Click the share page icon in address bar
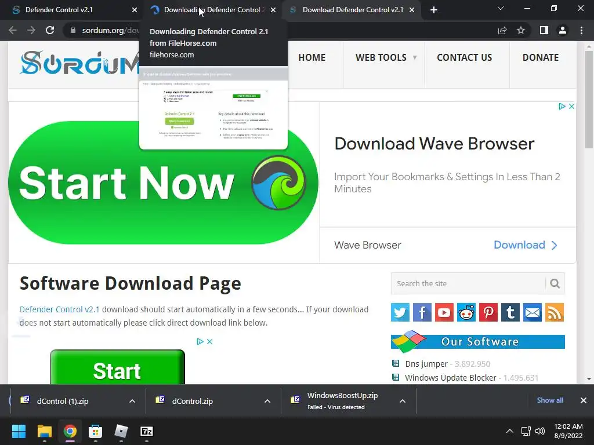Viewport: 594px width, 445px height. click(x=502, y=30)
